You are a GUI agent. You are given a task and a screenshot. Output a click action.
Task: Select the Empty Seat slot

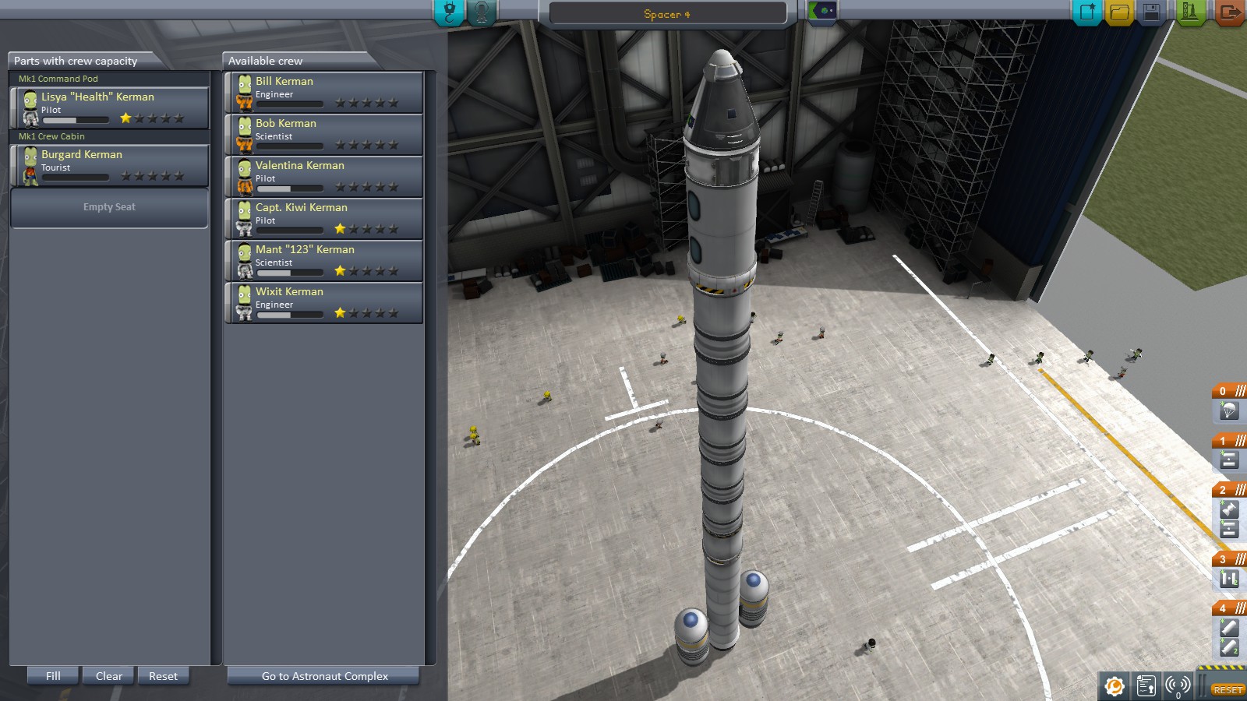(109, 207)
